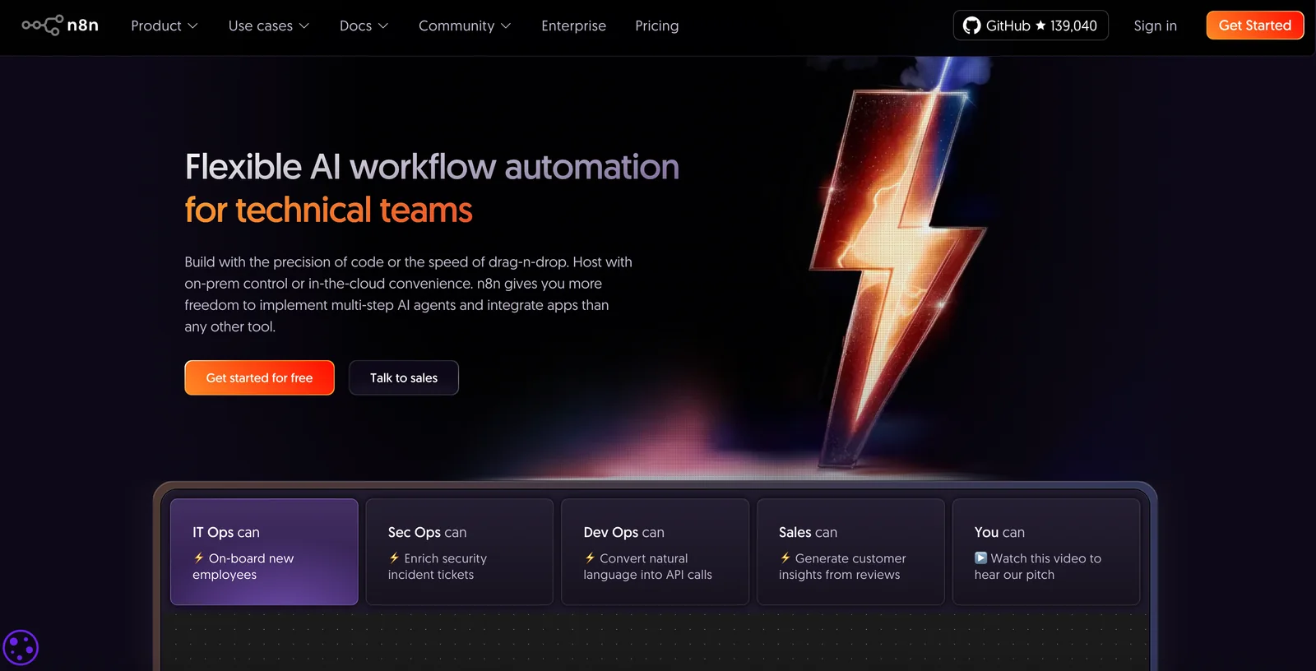Go to the Pricing page

pos(656,25)
